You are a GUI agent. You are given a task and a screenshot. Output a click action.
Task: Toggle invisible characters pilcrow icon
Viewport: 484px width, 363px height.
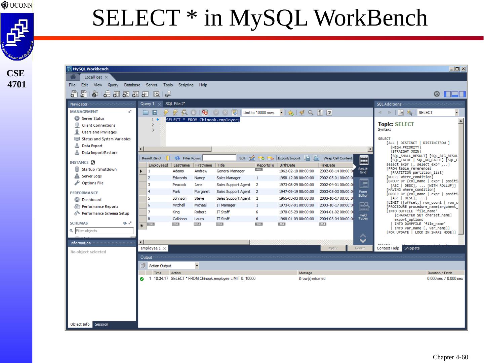point(320,113)
